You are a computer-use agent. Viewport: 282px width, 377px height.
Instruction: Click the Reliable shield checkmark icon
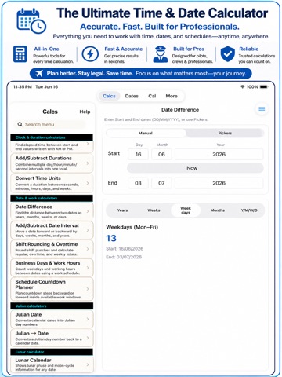click(x=227, y=54)
